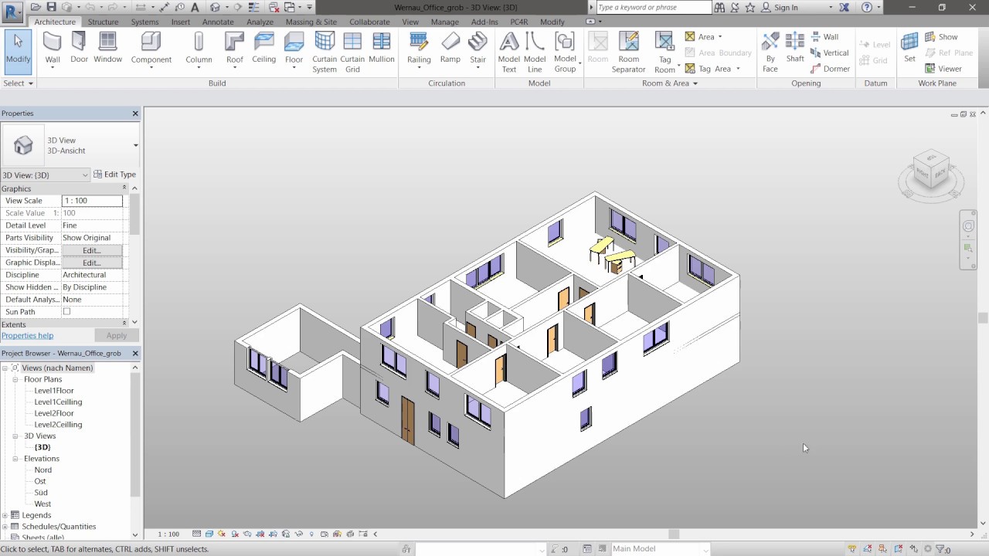
Task: Expand the Schedules/Quantities node
Action: [x=5, y=527]
